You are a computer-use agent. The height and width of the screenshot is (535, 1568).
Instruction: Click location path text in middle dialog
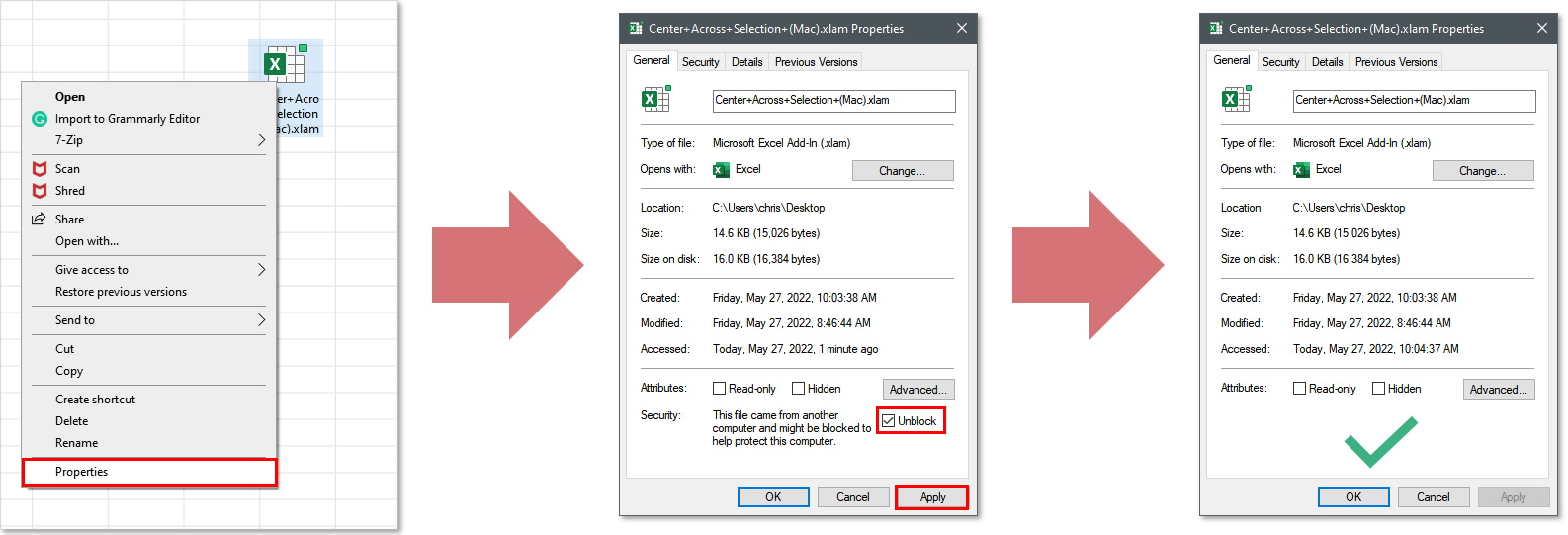pyautogui.click(x=768, y=208)
